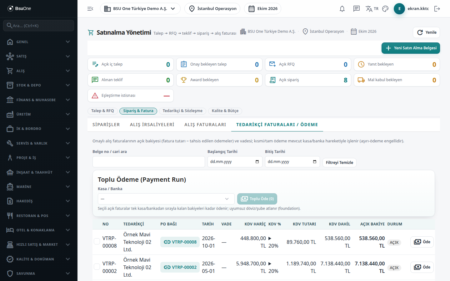Open theme palette icon
Screen dimensions: 450x281
click(x=385, y=9)
